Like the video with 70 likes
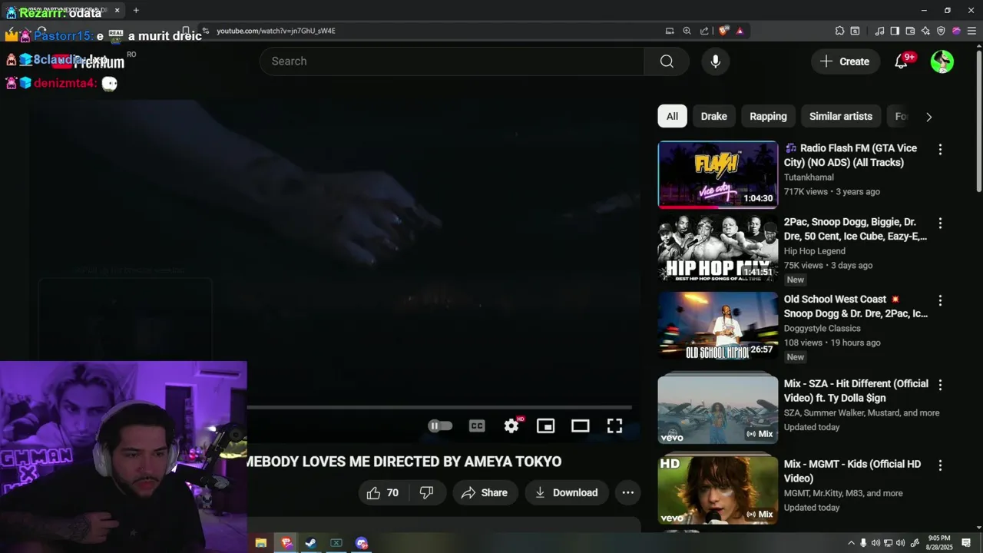The image size is (983, 553). click(x=383, y=492)
